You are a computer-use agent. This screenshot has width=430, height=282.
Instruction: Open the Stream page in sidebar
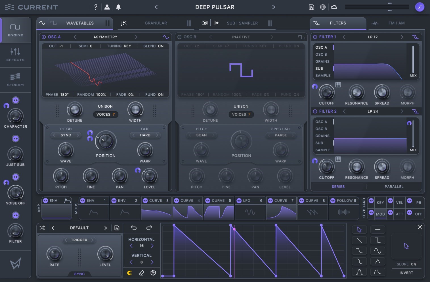pos(15,80)
